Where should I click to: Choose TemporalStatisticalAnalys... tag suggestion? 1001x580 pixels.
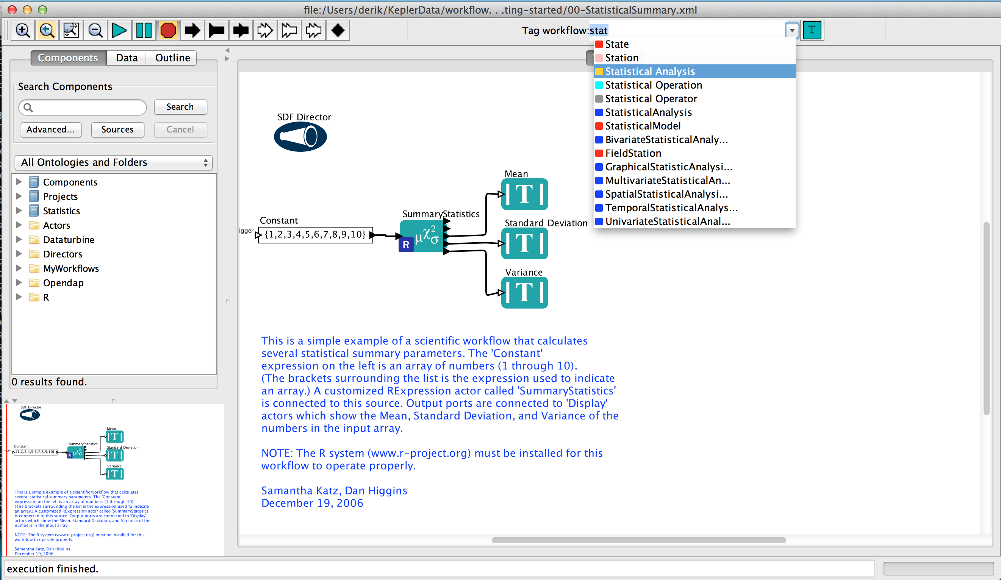coord(695,208)
